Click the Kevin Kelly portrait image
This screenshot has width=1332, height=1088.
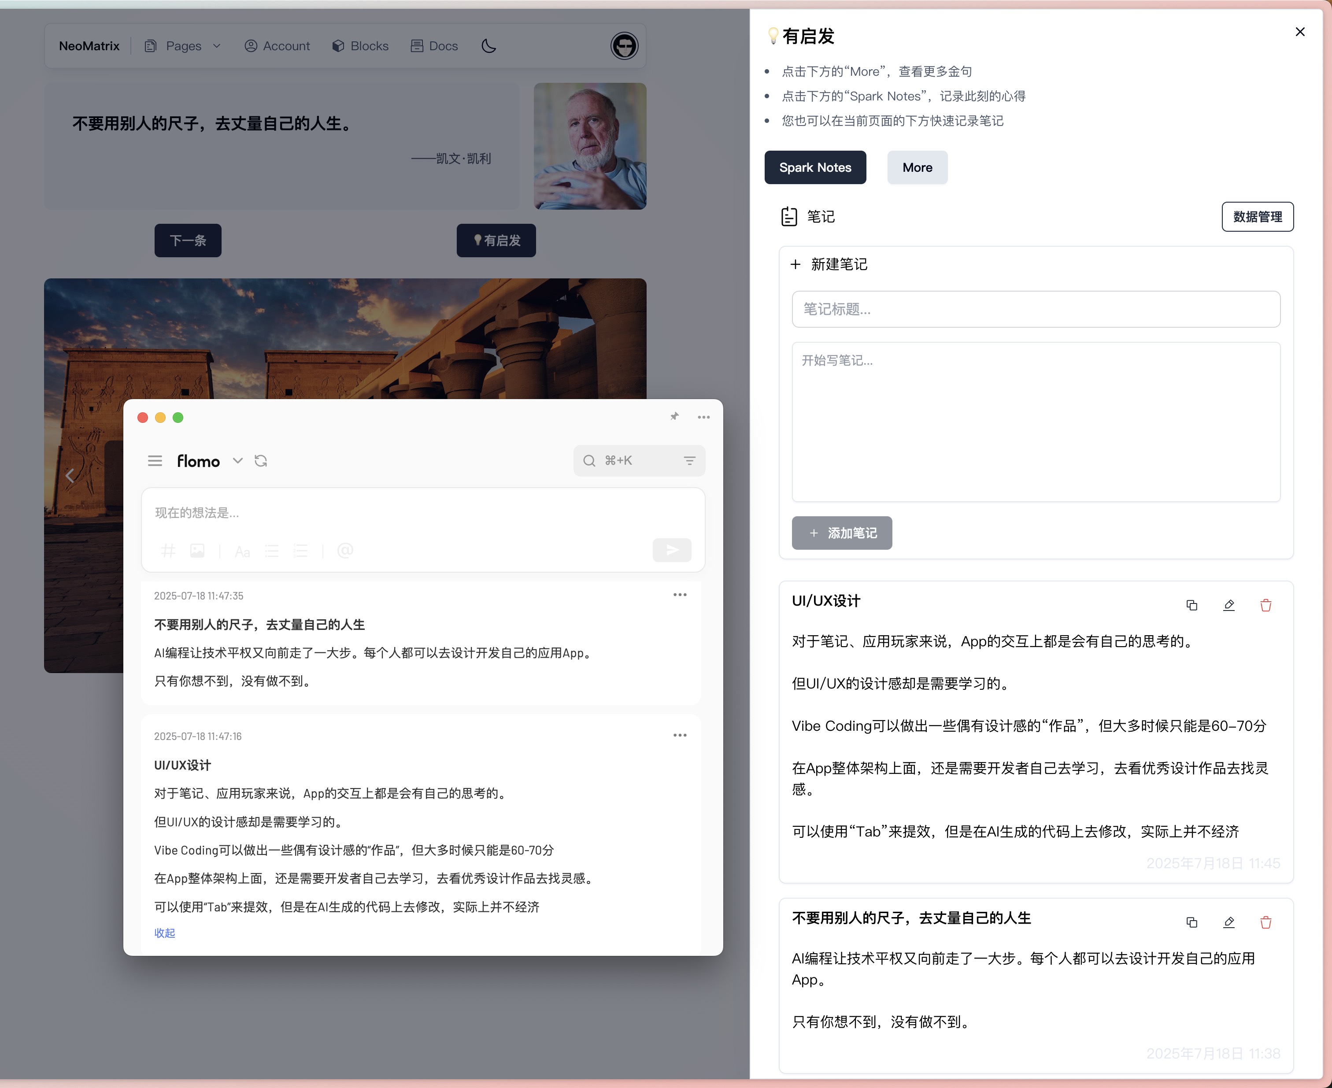[x=590, y=146]
